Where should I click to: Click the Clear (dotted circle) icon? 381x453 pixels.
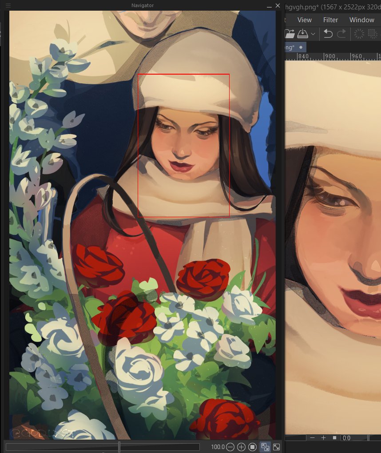tap(359, 34)
